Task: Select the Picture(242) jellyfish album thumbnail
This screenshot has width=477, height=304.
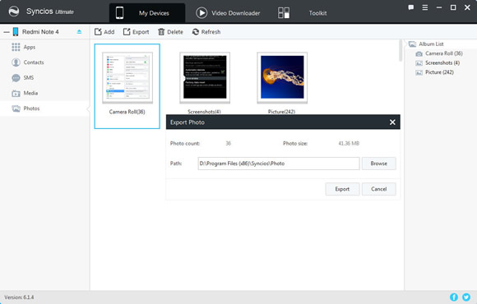Action: coord(282,78)
